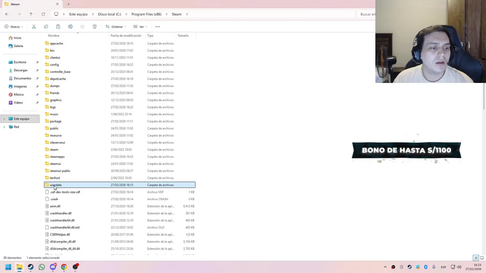The height and width of the screenshot is (273, 486).
Task: Click the Bluetooth tray icon
Action: 426,267
